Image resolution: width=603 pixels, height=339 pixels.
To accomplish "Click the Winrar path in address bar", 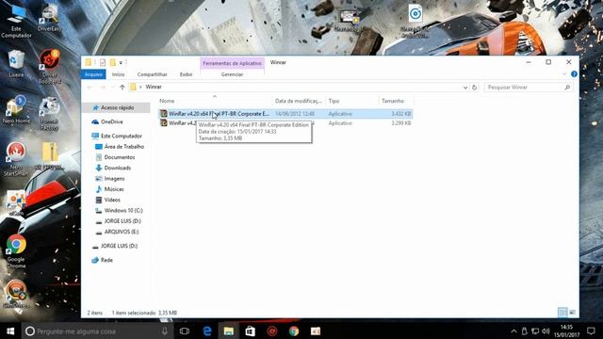I will (154, 87).
